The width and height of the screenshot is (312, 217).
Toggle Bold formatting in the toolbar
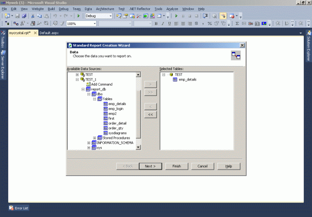click(156, 23)
